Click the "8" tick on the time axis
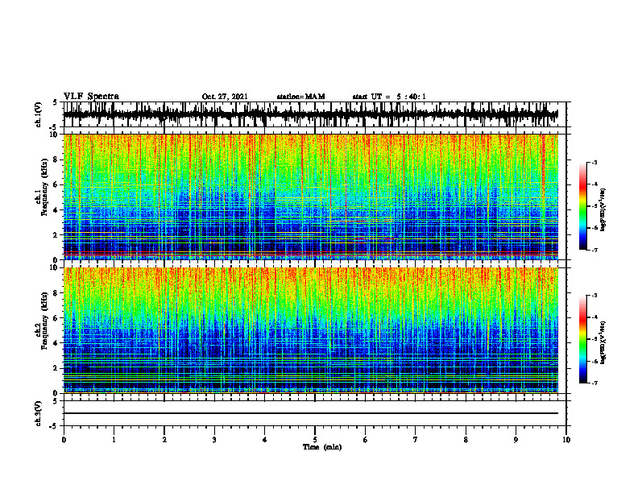The width and height of the screenshot is (638, 493). (x=466, y=440)
